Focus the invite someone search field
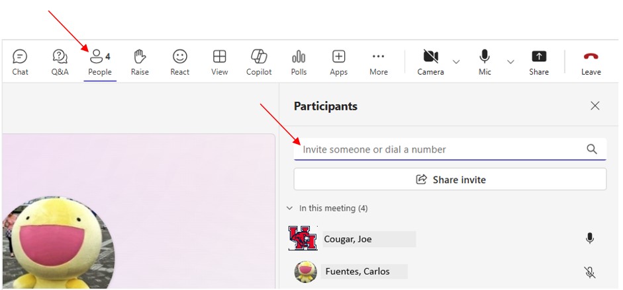Image resolution: width=623 pixels, height=290 pixels. point(450,149)
